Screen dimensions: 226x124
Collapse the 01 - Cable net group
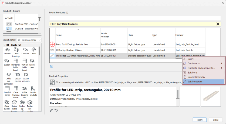[5, 45]
